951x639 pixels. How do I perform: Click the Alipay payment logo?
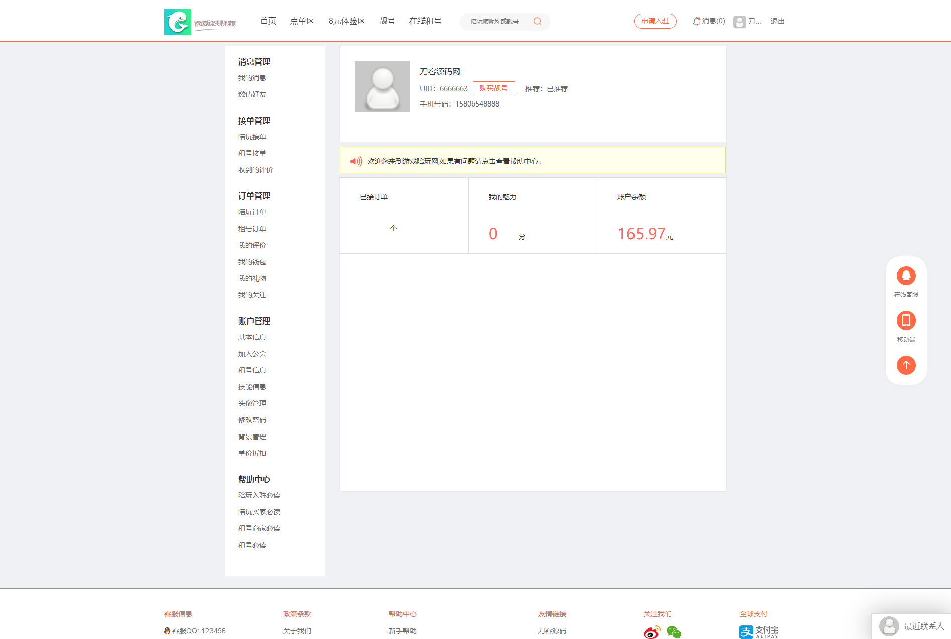point(759,632)
